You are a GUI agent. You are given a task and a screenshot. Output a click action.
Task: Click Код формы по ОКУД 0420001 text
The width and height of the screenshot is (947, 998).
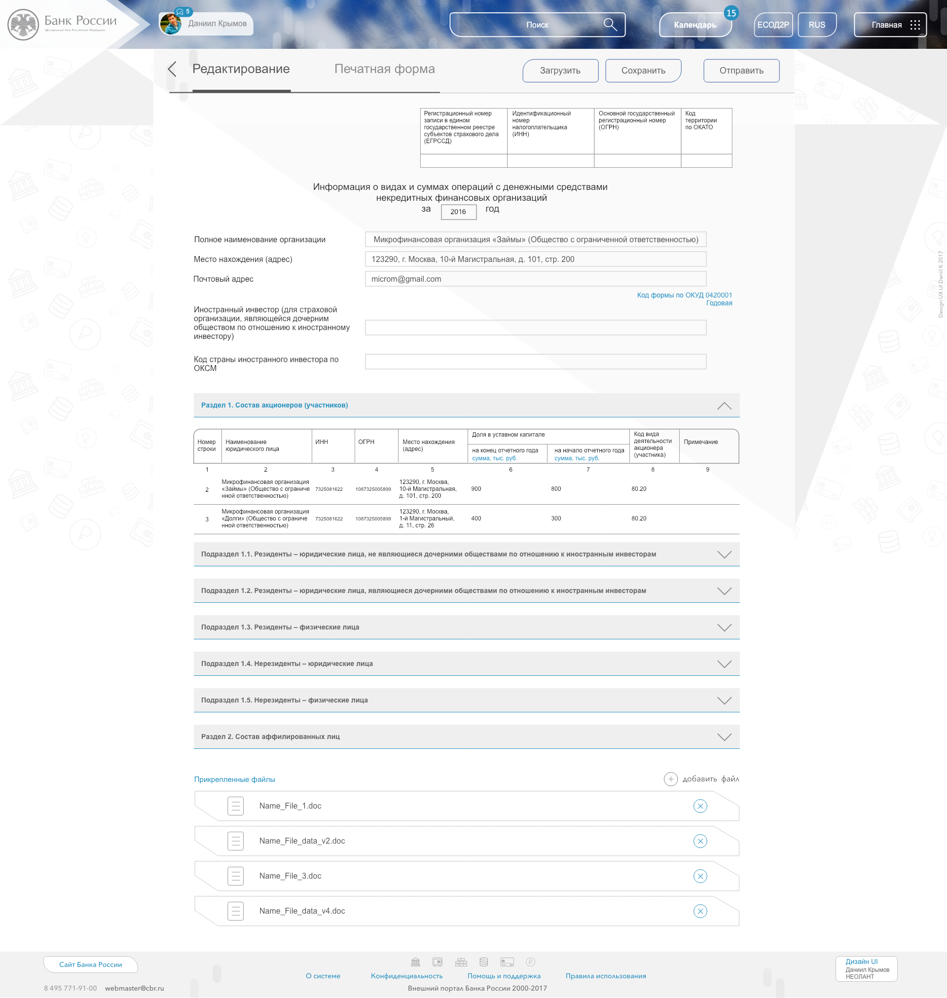(x=684, y=296)
